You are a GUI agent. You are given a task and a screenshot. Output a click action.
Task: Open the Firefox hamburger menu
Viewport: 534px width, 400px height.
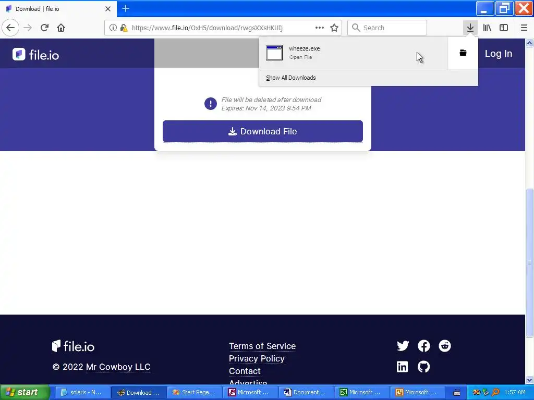point(524,28)
